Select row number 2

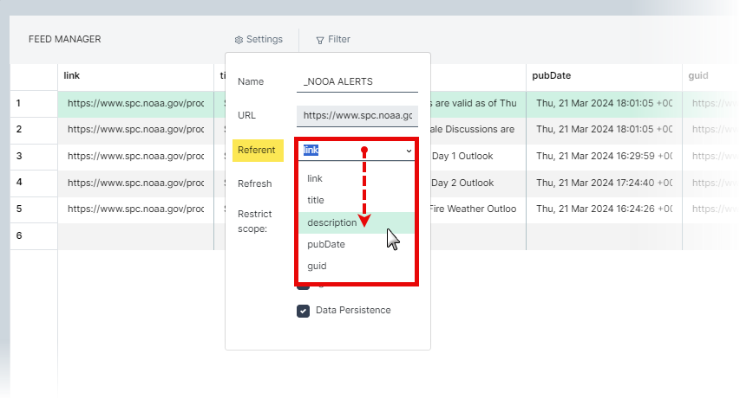[x=34, y=130]
